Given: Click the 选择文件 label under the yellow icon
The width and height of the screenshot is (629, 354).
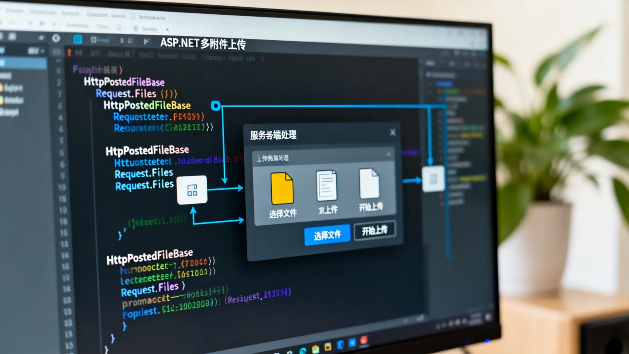Looking at the screenshot, I should coord(283,214).
